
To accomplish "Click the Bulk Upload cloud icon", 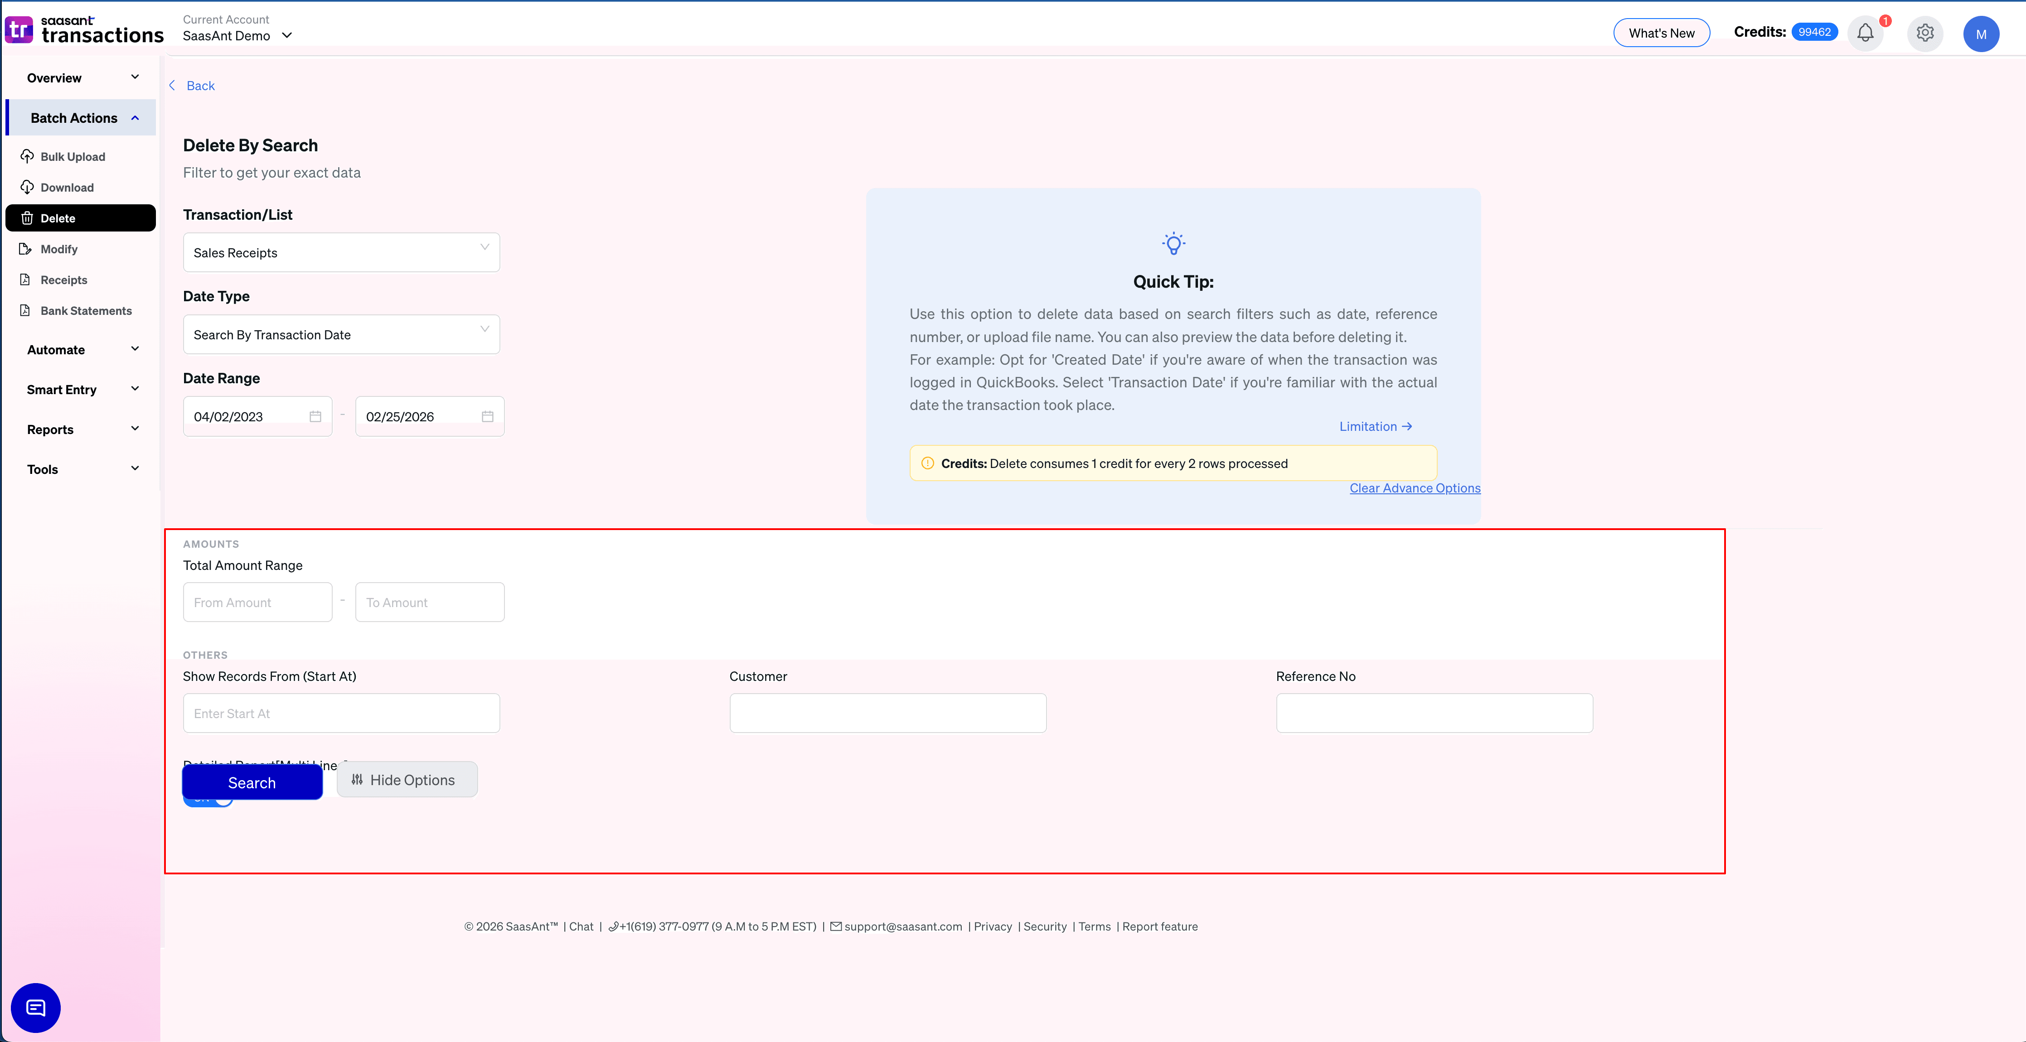I will click(x=27, y=156).
